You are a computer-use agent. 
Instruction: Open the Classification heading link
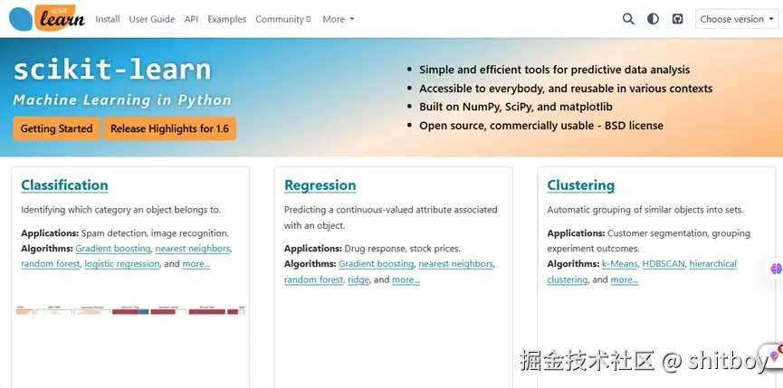[x=64, y=185]
